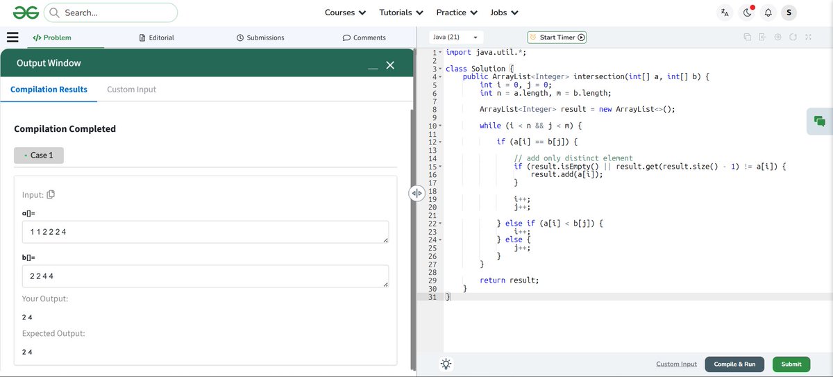
Task: Expand the Practice dropdown
Action: [457, 12]
